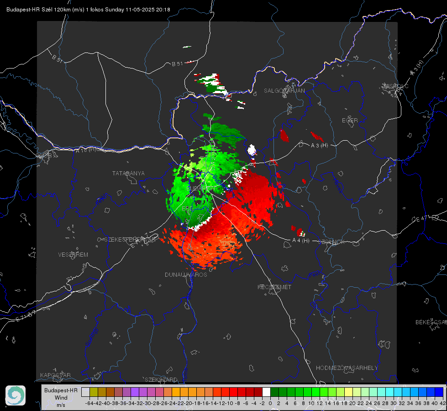Click the TATABÁNYA city label

(x=128, y=174)
